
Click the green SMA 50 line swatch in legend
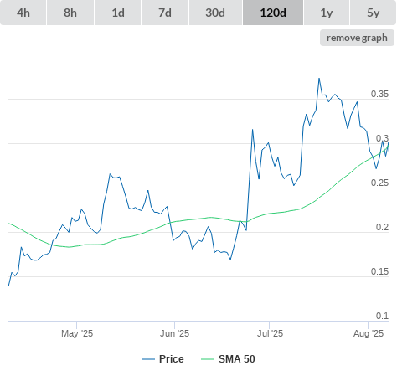pos(208,359)
